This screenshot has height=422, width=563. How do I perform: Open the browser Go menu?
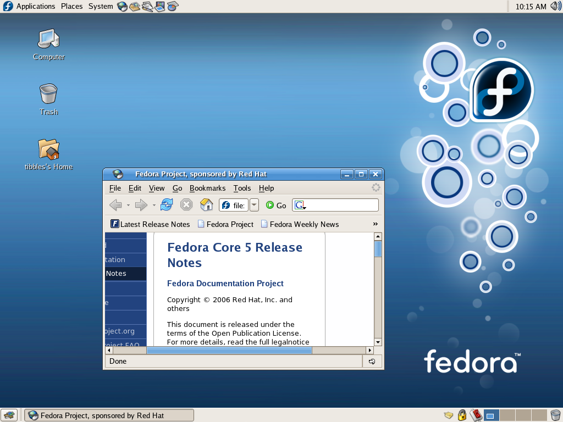[x=178, y=188]
